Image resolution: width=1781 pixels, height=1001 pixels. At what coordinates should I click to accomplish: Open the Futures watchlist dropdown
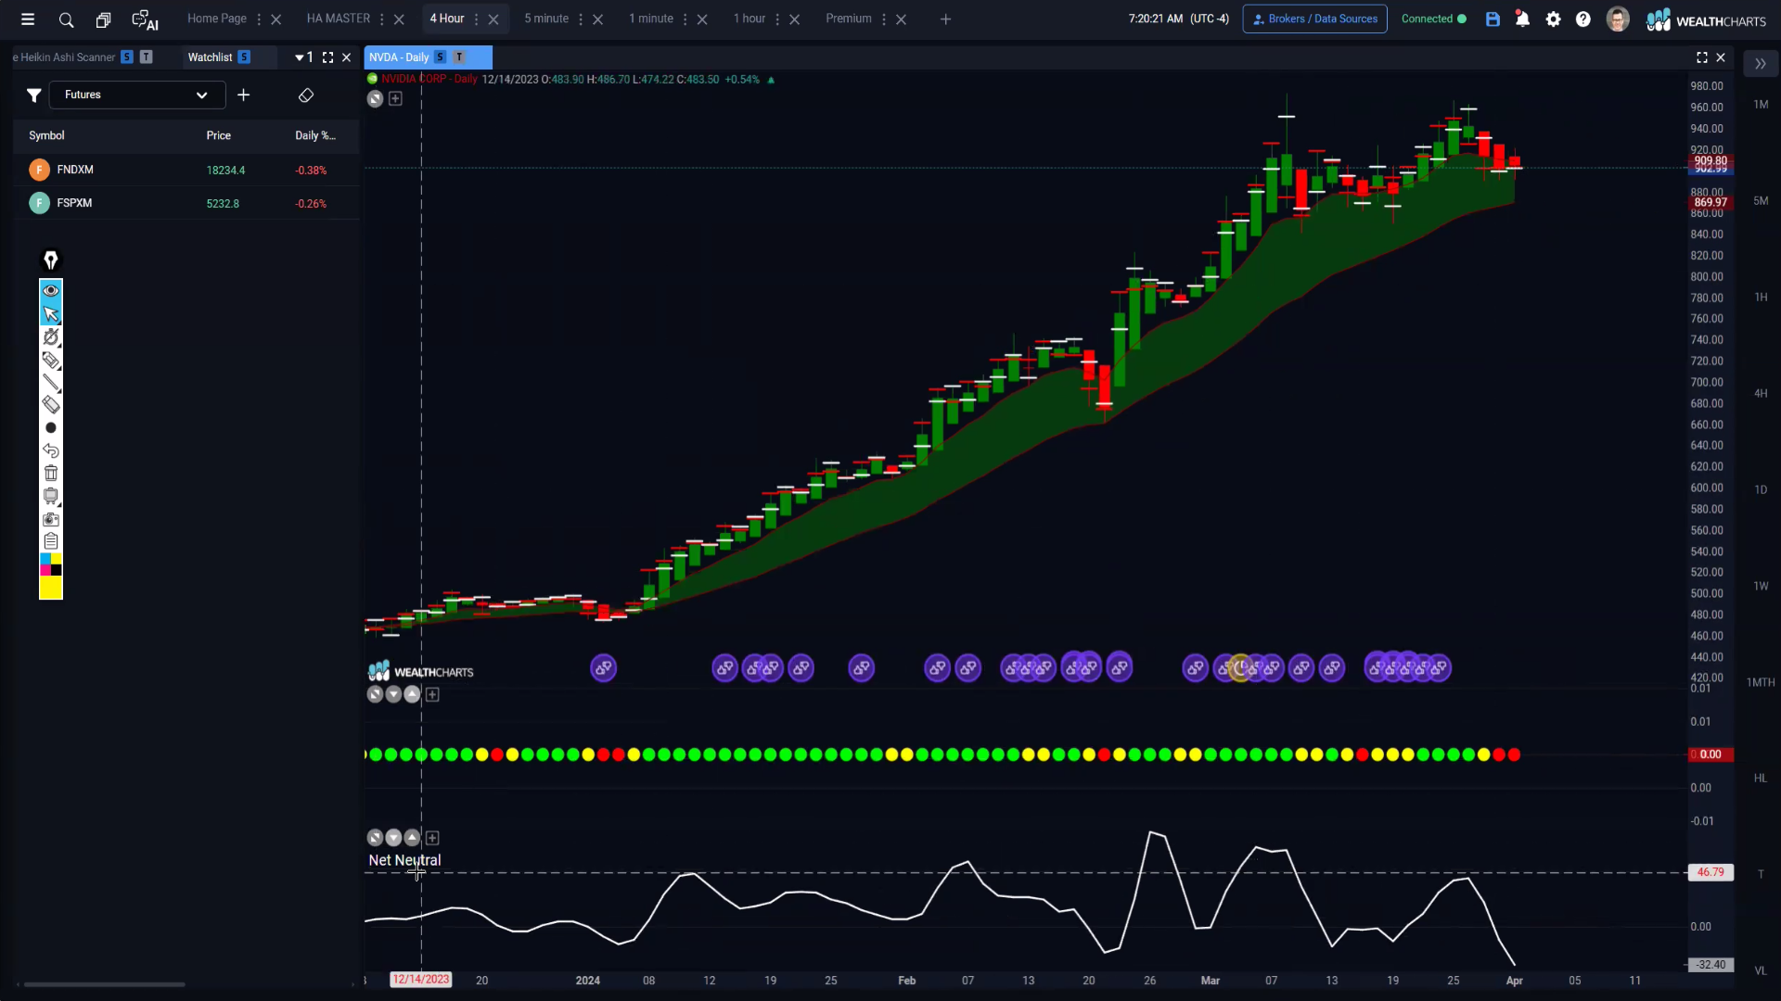[x=137, y=95]
